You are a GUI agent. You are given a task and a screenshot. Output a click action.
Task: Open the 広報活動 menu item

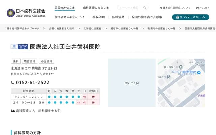pyautogui.click(x=118, y=17)
